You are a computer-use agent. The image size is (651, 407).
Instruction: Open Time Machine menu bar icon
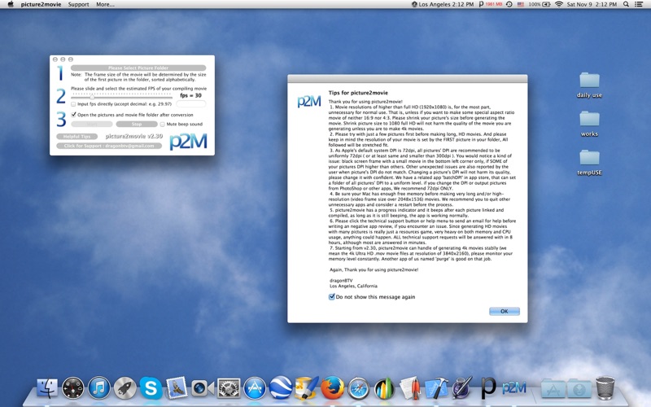(x=509, y=4)
